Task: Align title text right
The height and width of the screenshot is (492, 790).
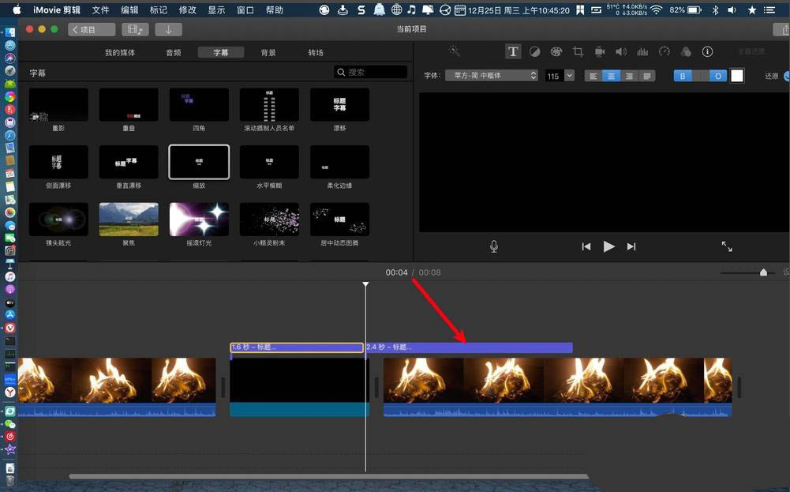Action: point(629,76)
